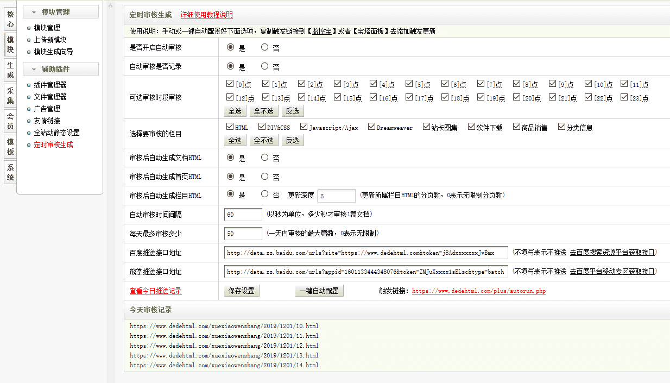Click 反选 under the time slot checkboxes
670x383 pixels.
(x=292, y=111)
